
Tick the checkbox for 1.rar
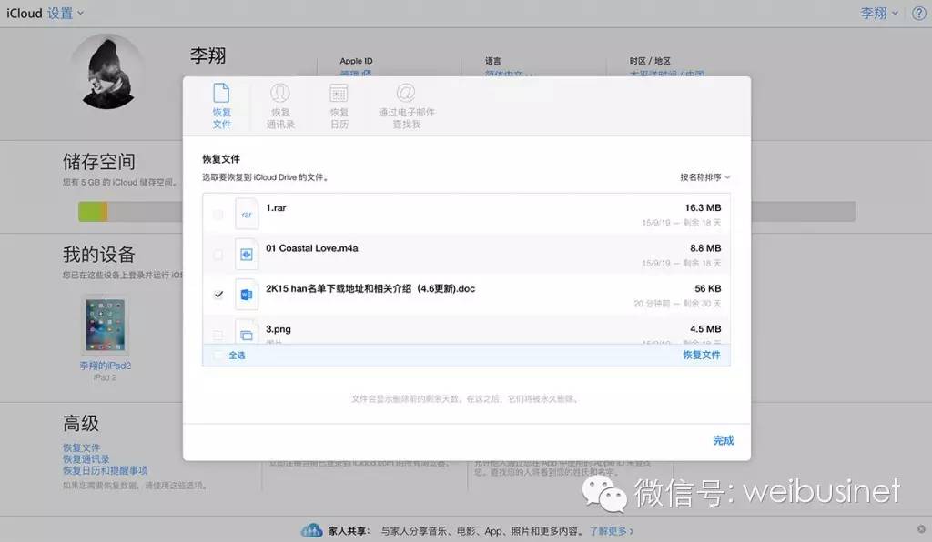[218, 215]
